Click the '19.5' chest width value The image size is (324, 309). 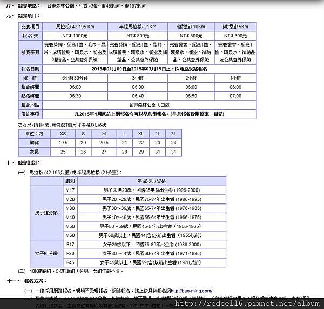[x=63, y=143]
